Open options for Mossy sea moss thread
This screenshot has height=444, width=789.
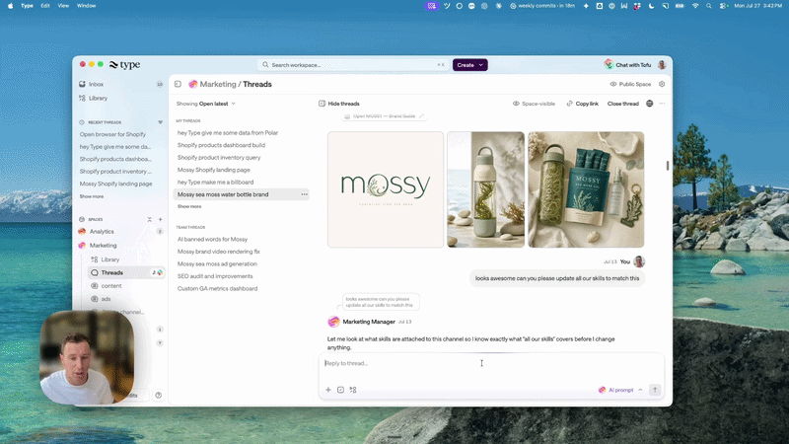pos(305,194)
